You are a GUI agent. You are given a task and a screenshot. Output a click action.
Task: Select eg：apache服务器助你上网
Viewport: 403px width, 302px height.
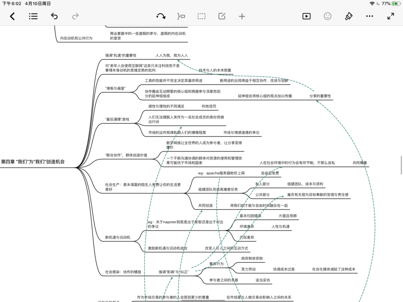(221, 173)
